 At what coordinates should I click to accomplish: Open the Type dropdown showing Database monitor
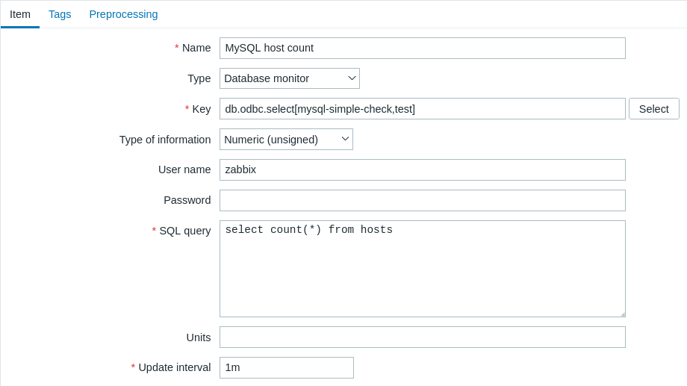pyautogui.click(x=289, y=78)
